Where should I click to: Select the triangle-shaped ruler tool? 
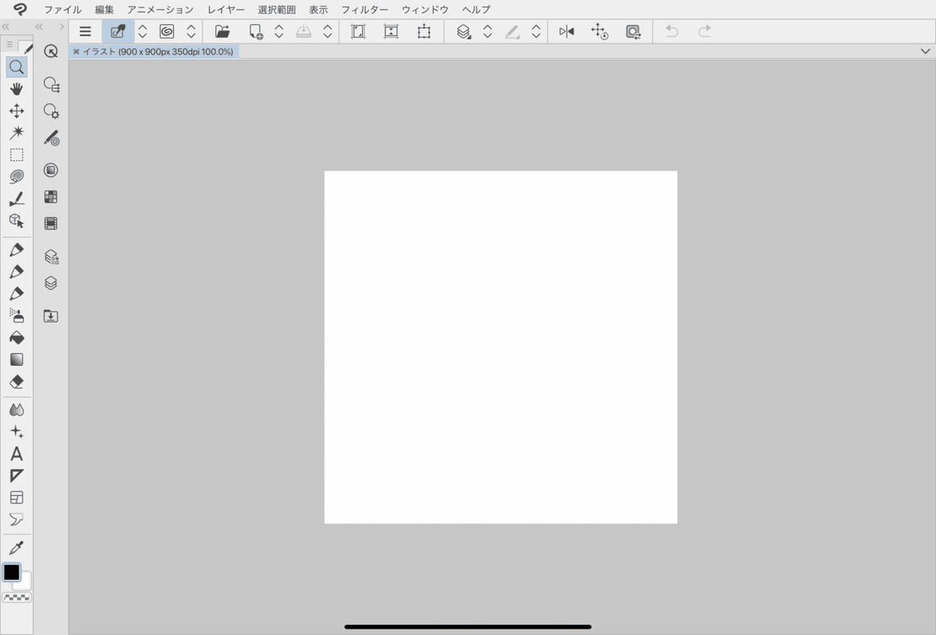pyautogui.click(x=16, y=476)
